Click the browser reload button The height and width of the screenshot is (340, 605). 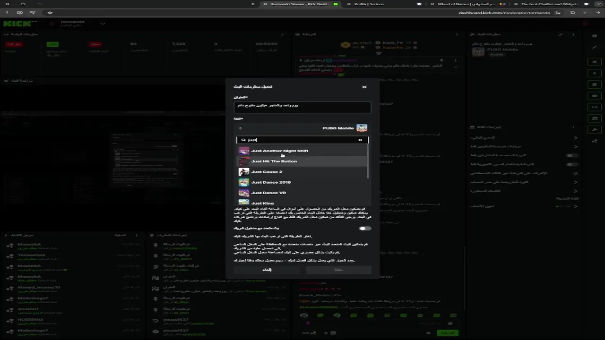point(572,13)
